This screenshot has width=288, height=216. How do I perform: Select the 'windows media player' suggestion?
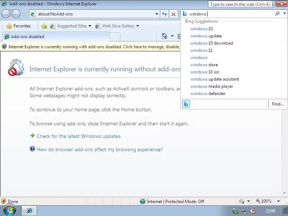tap(212, 86)
